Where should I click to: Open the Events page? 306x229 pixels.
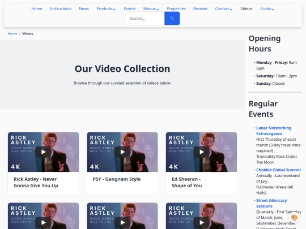130,8
